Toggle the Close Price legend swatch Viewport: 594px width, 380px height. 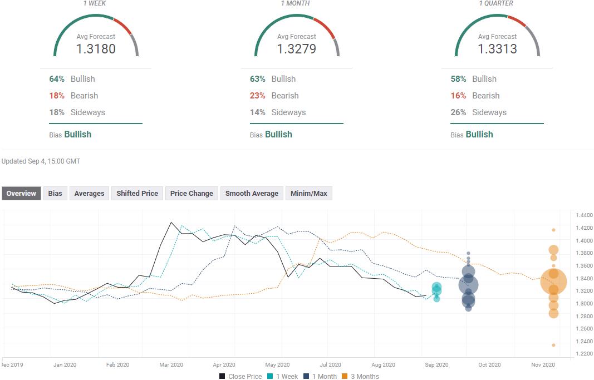click(x=222, y=376)
